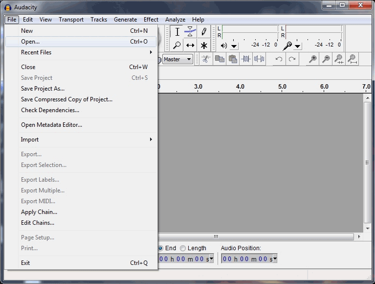Select the Time Shift tool
The image size is (375, 284).
pos(190,46)
